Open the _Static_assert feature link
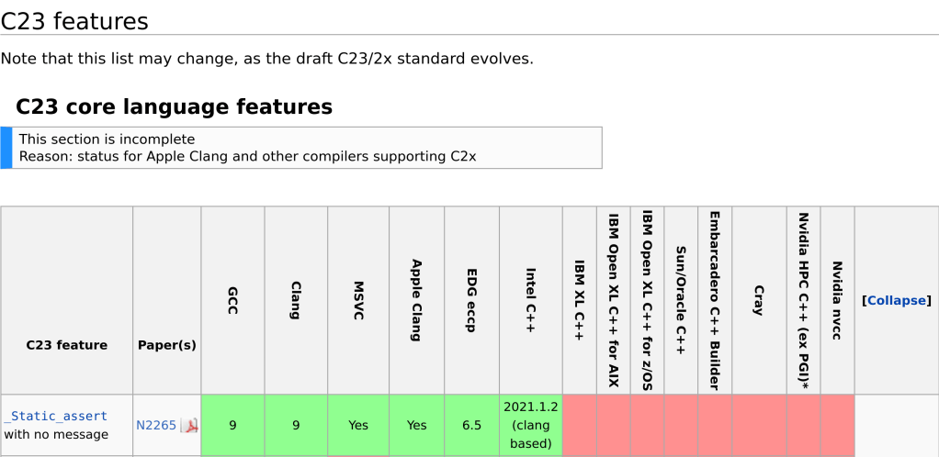Screen dimensions: 939x457 55,416
